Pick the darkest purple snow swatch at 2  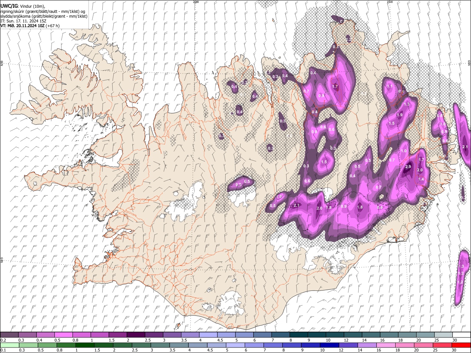point(135,335)
